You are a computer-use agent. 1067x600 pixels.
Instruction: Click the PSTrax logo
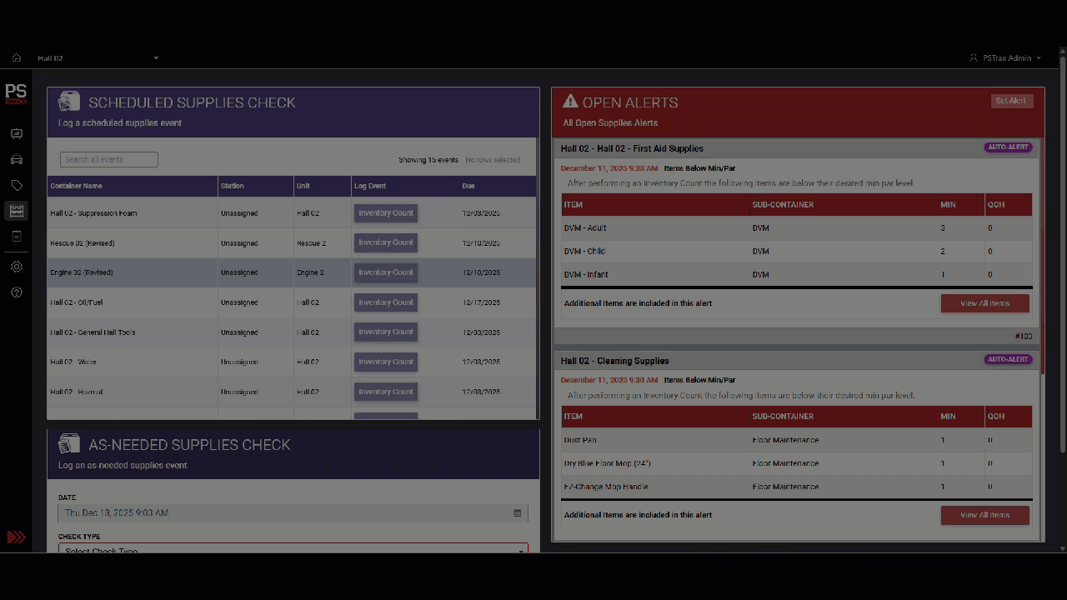(x=16, y=93)
